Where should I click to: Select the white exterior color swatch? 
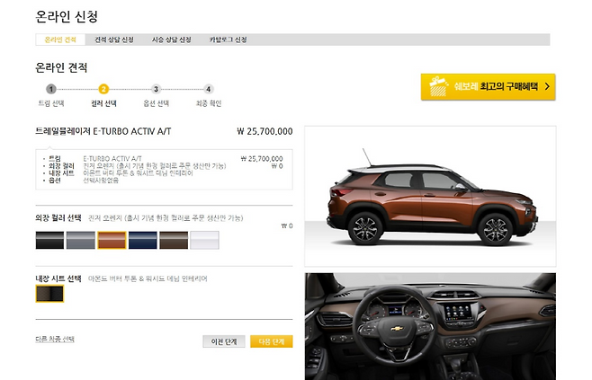point(204,240)
